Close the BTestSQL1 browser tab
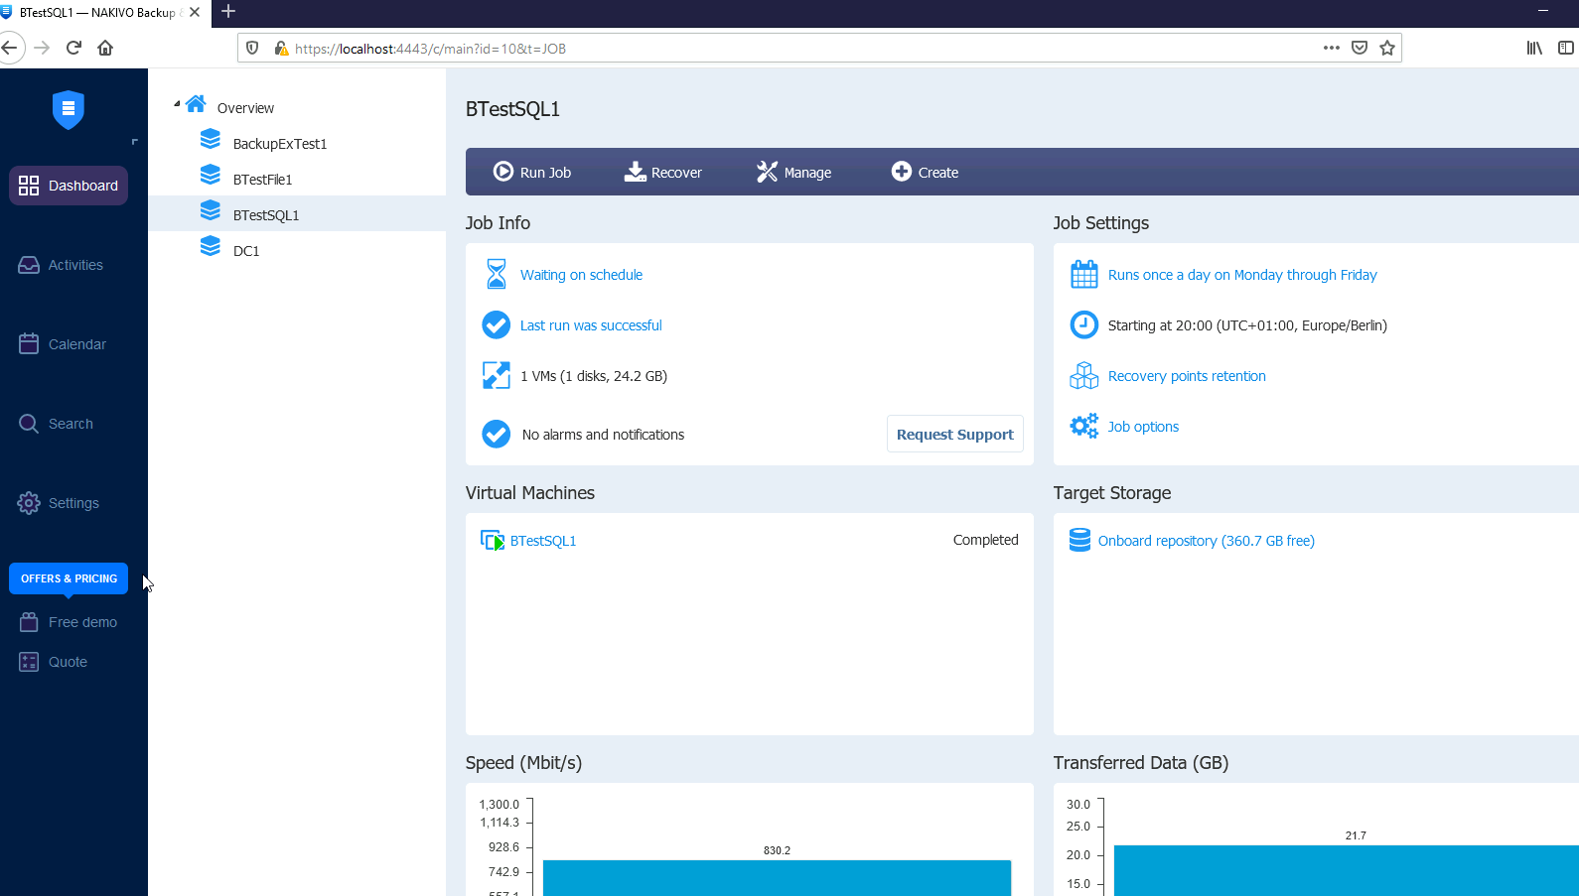1579x896 pixels. (195, 12)
